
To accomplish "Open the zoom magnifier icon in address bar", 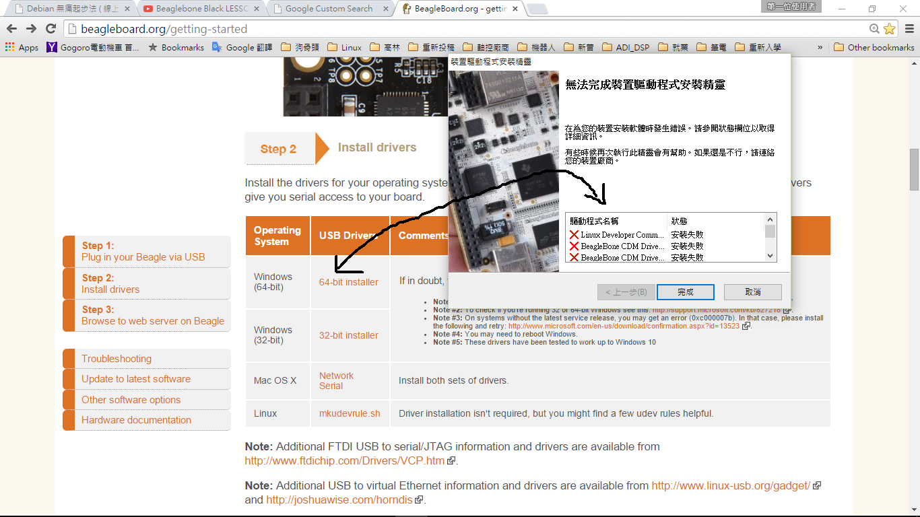I will coord(874,29).
